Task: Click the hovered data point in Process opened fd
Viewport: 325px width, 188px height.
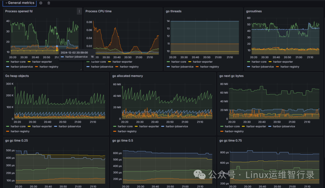Action: coord(57,46)
